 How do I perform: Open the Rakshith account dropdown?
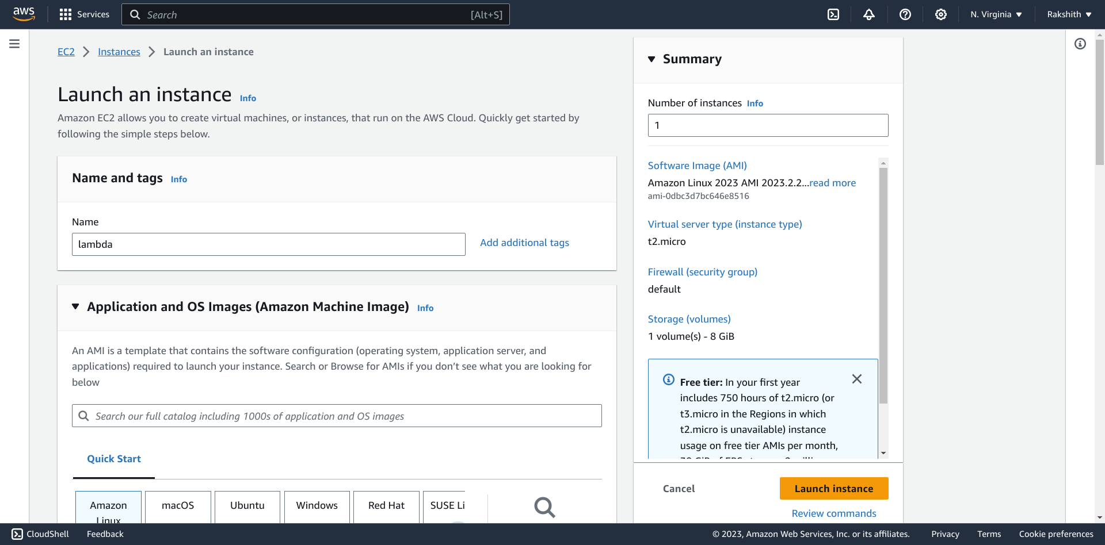[x=1069, y=14]
